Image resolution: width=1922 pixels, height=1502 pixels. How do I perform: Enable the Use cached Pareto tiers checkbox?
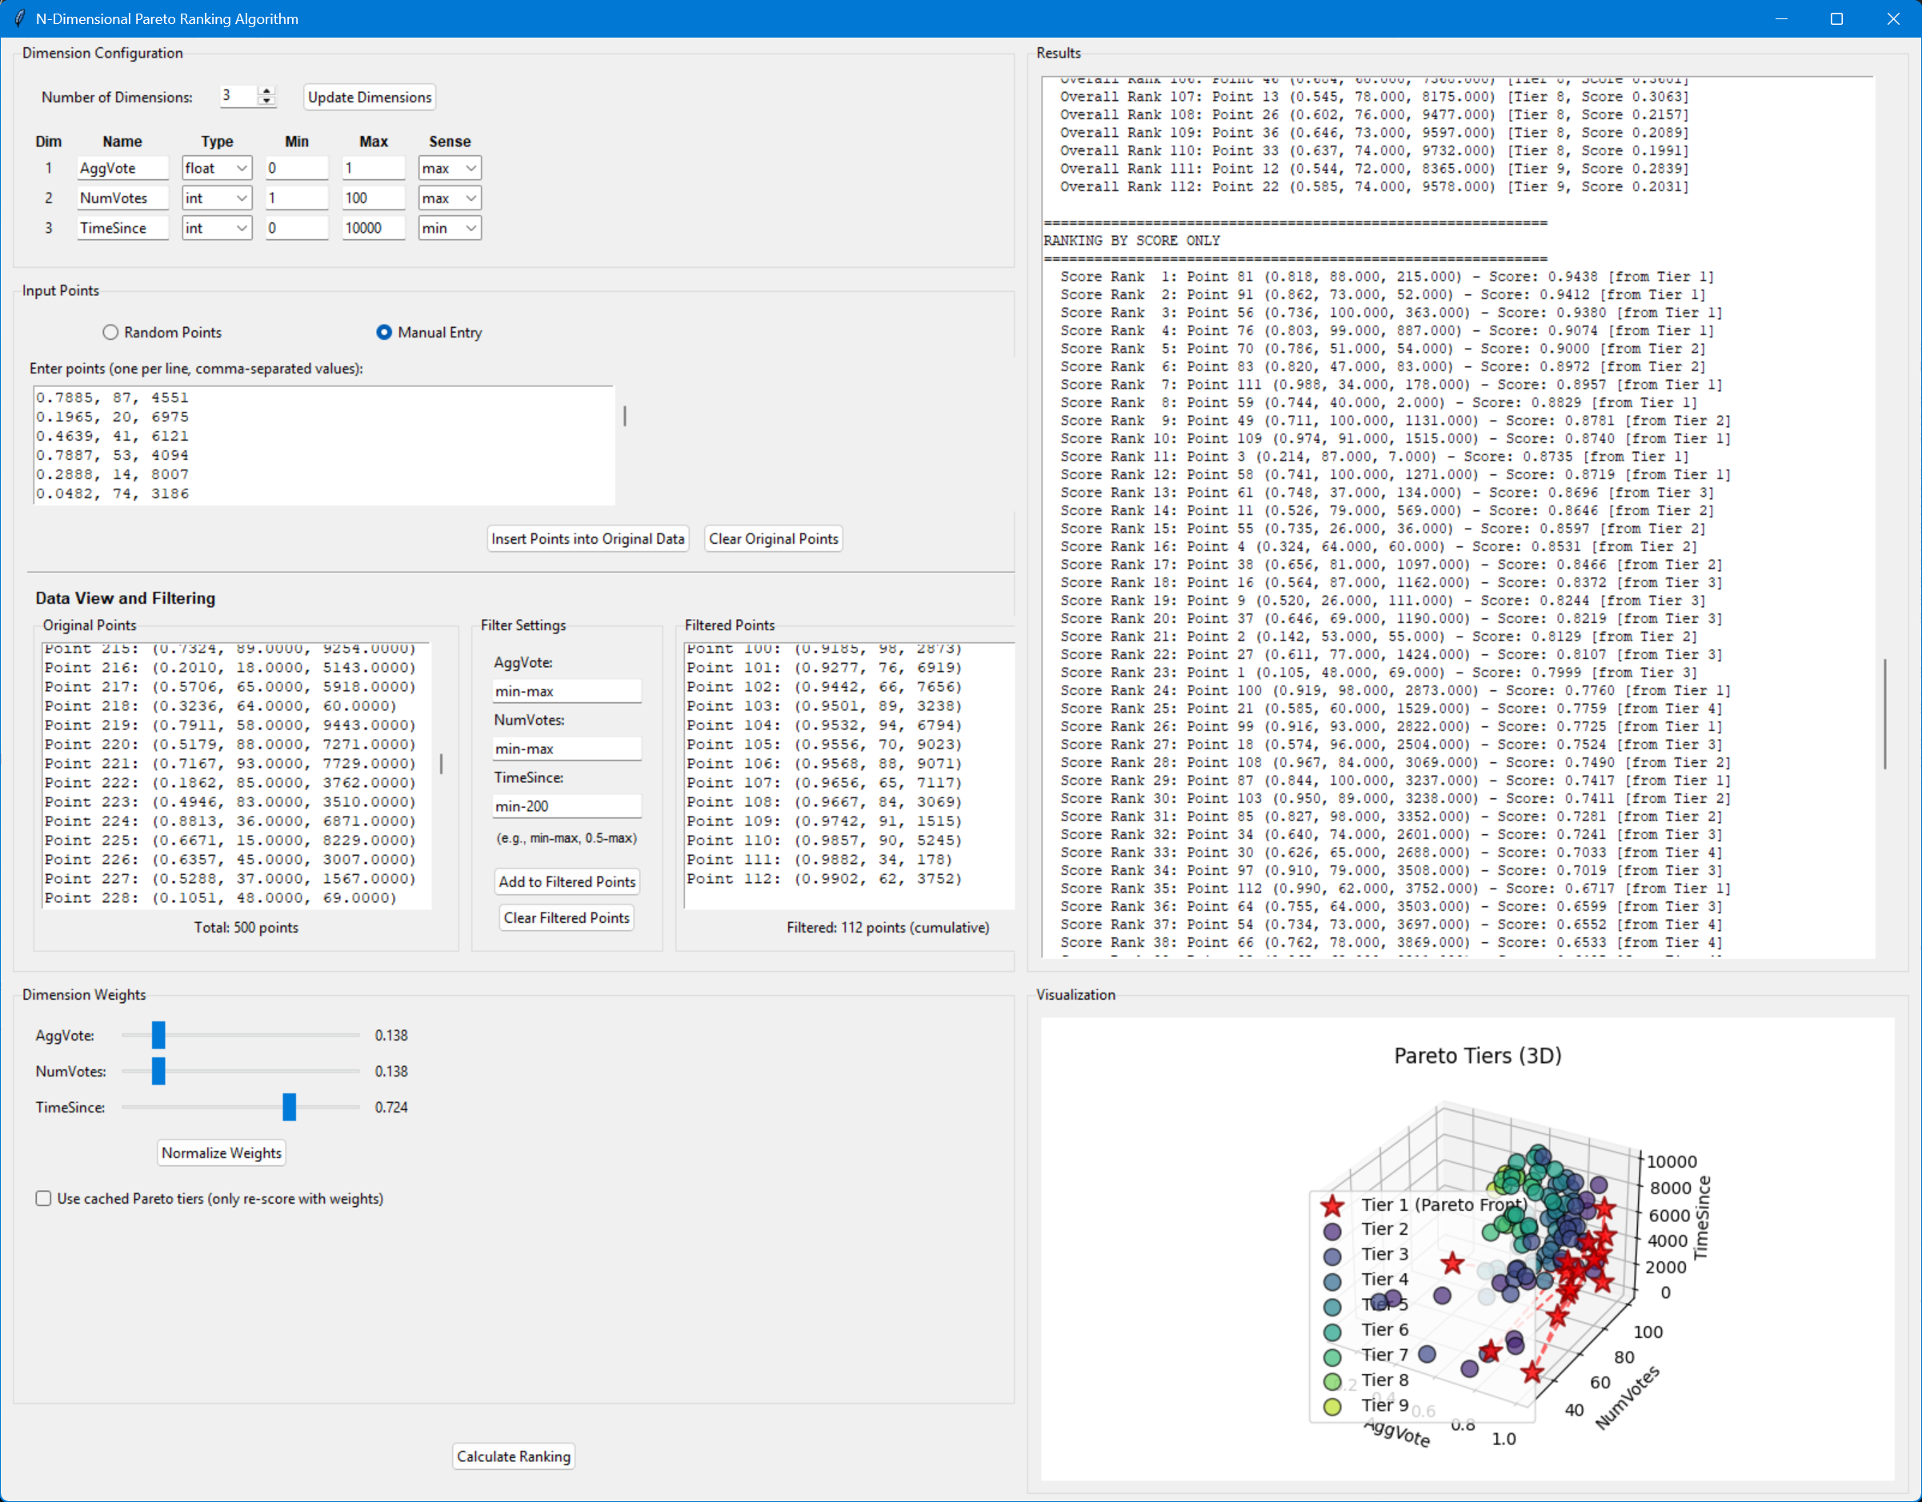(x=43, y=1199)
